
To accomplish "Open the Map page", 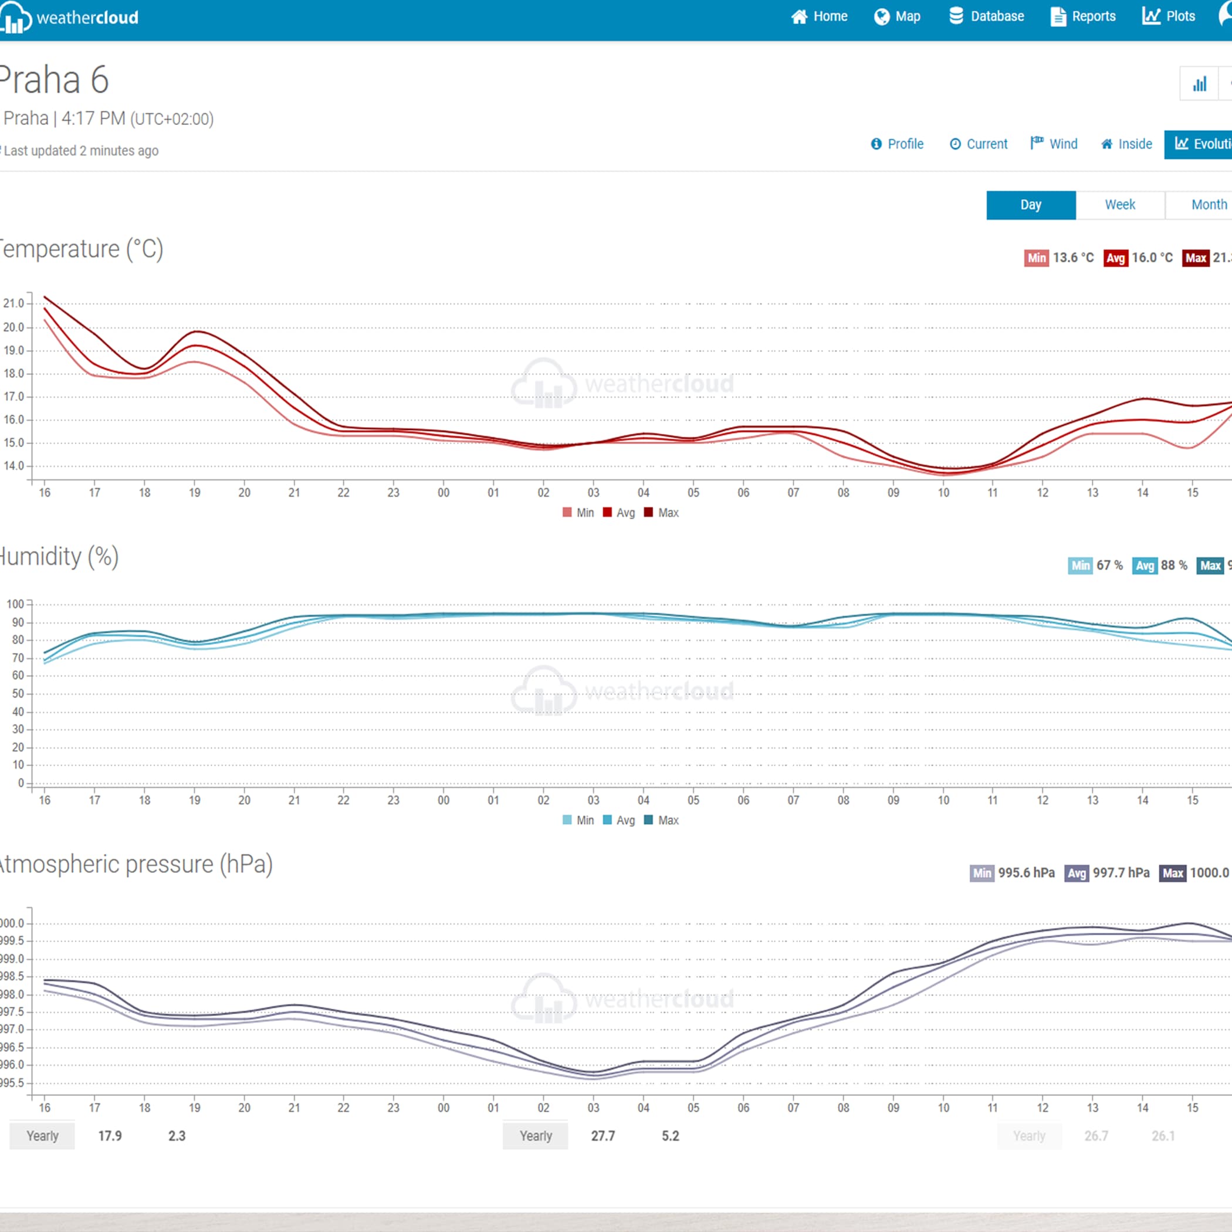I will tap(897, 16).
